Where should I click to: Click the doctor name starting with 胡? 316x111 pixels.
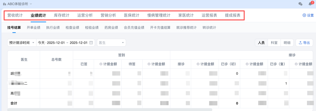[x=16, y=73]
